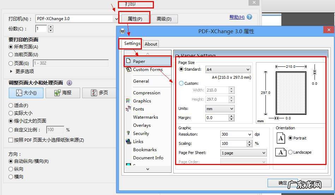
Task: Choose 缩小过大的页面 option
Action: point(11,121)
